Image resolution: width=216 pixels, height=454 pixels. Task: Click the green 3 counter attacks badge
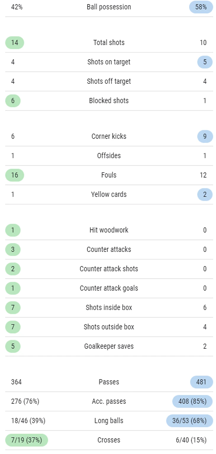click(13, 249)
